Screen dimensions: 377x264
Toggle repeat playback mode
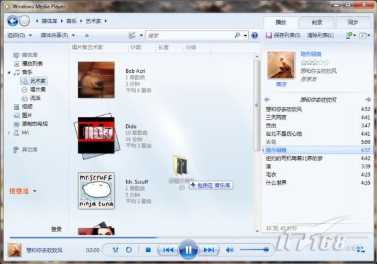(x=129, y=250)
